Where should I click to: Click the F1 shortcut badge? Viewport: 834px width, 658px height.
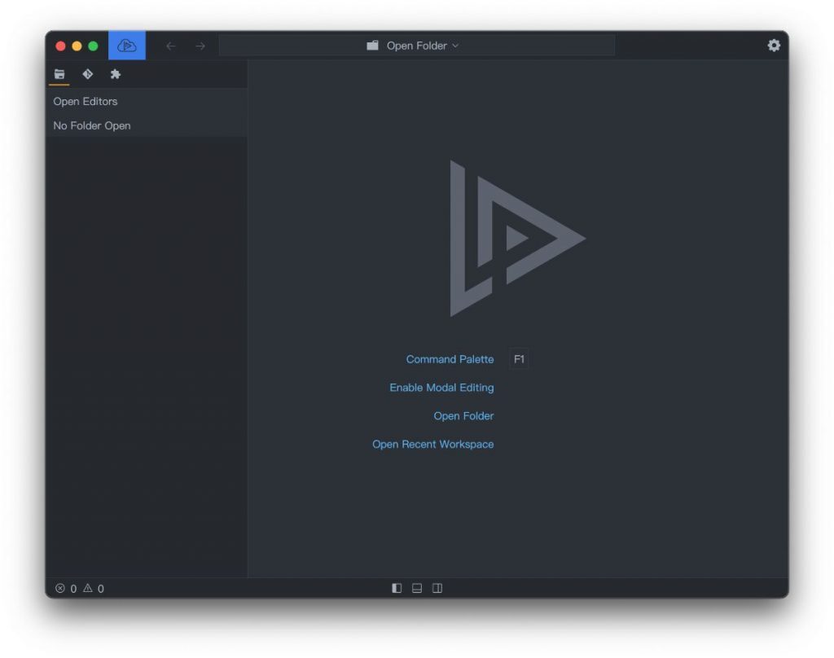click(519, 358)
